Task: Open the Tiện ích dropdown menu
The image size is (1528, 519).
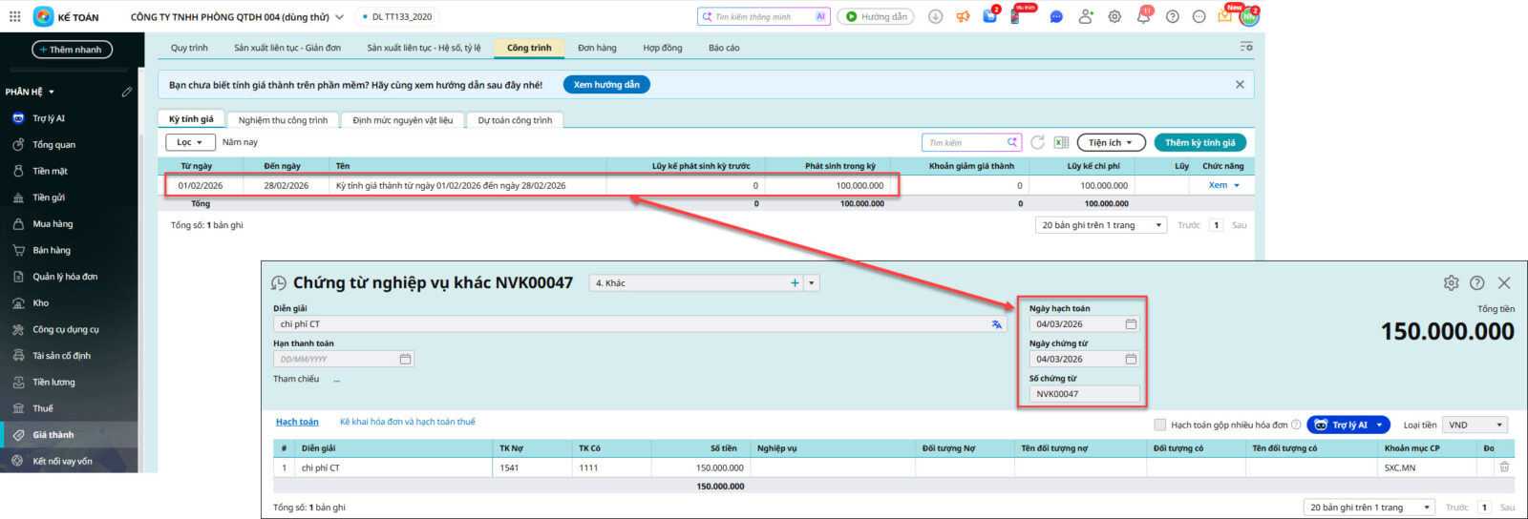Action: pyautogui.click(x=1111, y=143)
